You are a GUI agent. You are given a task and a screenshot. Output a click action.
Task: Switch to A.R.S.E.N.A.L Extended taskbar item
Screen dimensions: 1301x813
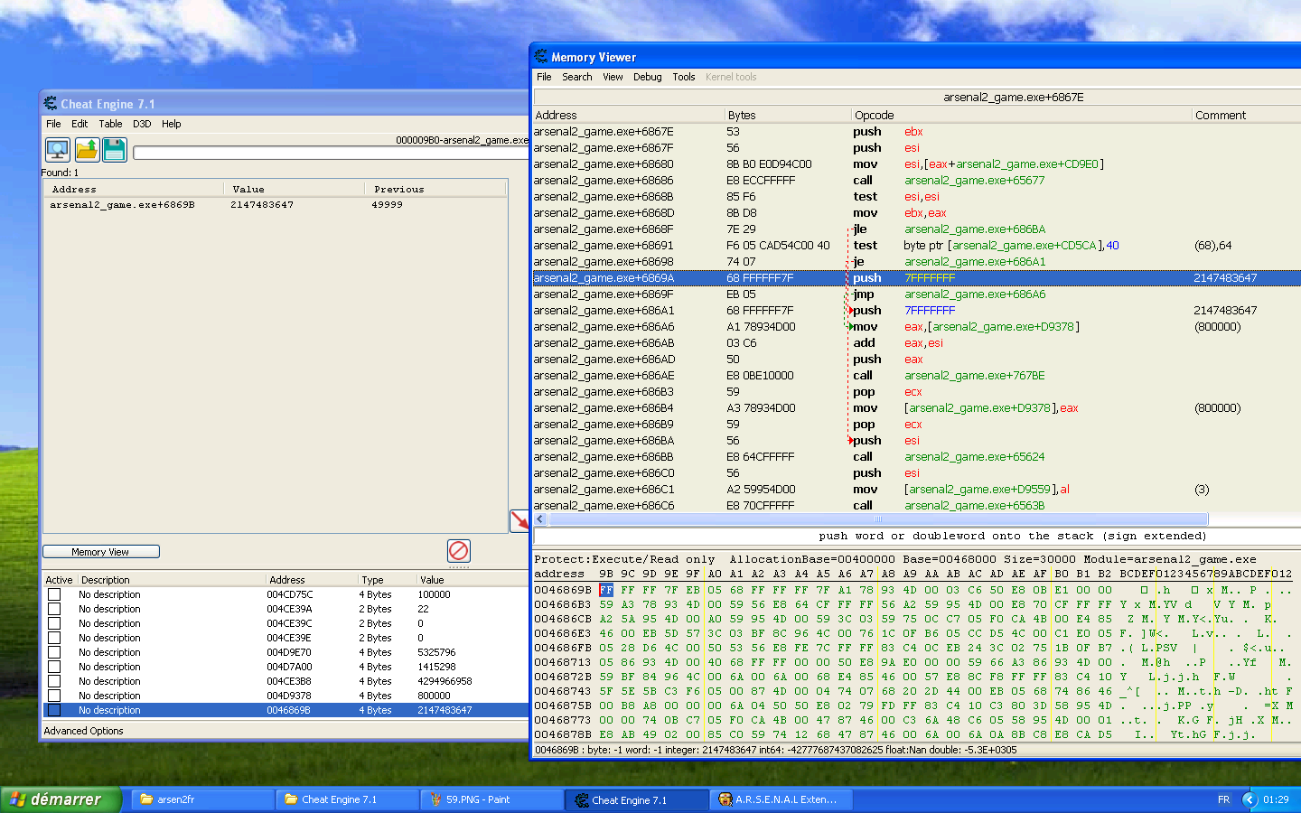click(x=781, y=799)
